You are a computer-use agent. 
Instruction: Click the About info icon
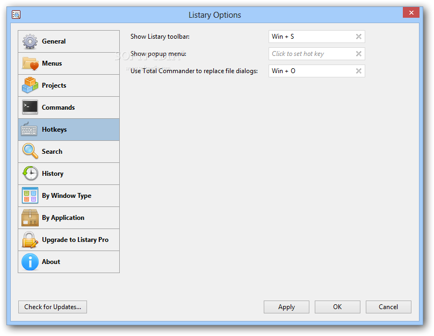click(x=30, y=262)
